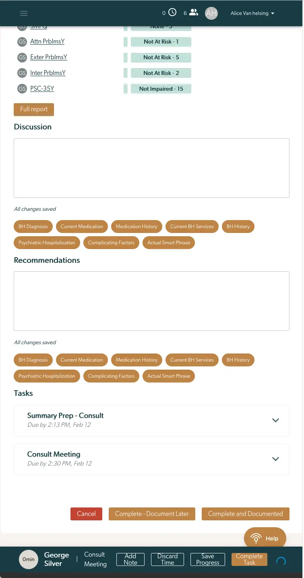
Task: Click the Help wifi-signal icon
Action: click(x=256, y=538)
